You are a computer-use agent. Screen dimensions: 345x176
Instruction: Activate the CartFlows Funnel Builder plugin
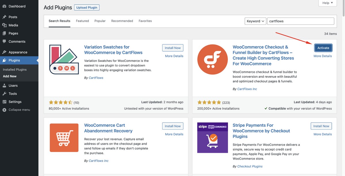point(323,48)
